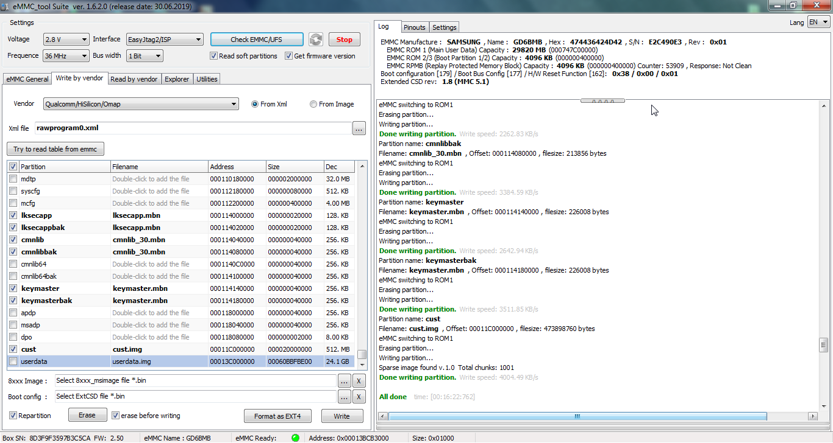
Task: Click the log panel splitter grip handle
Action: (602, 100)
